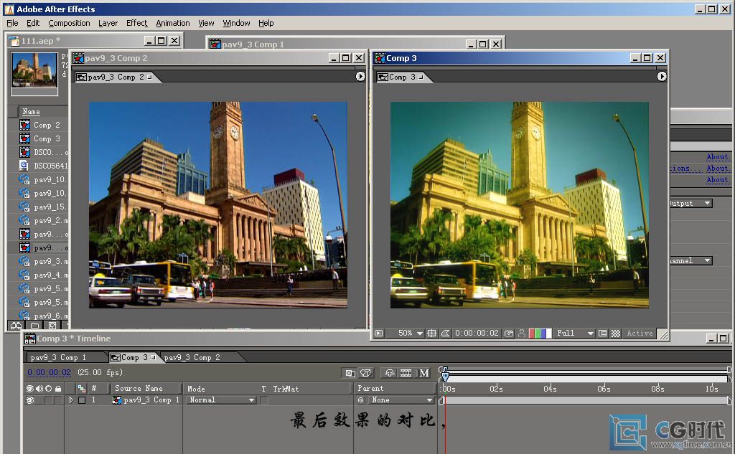This screenshot has height=454, width=735.
Task: Click the always-preview icon in Comp 3 viewer
Action: [x=379, y=333]
